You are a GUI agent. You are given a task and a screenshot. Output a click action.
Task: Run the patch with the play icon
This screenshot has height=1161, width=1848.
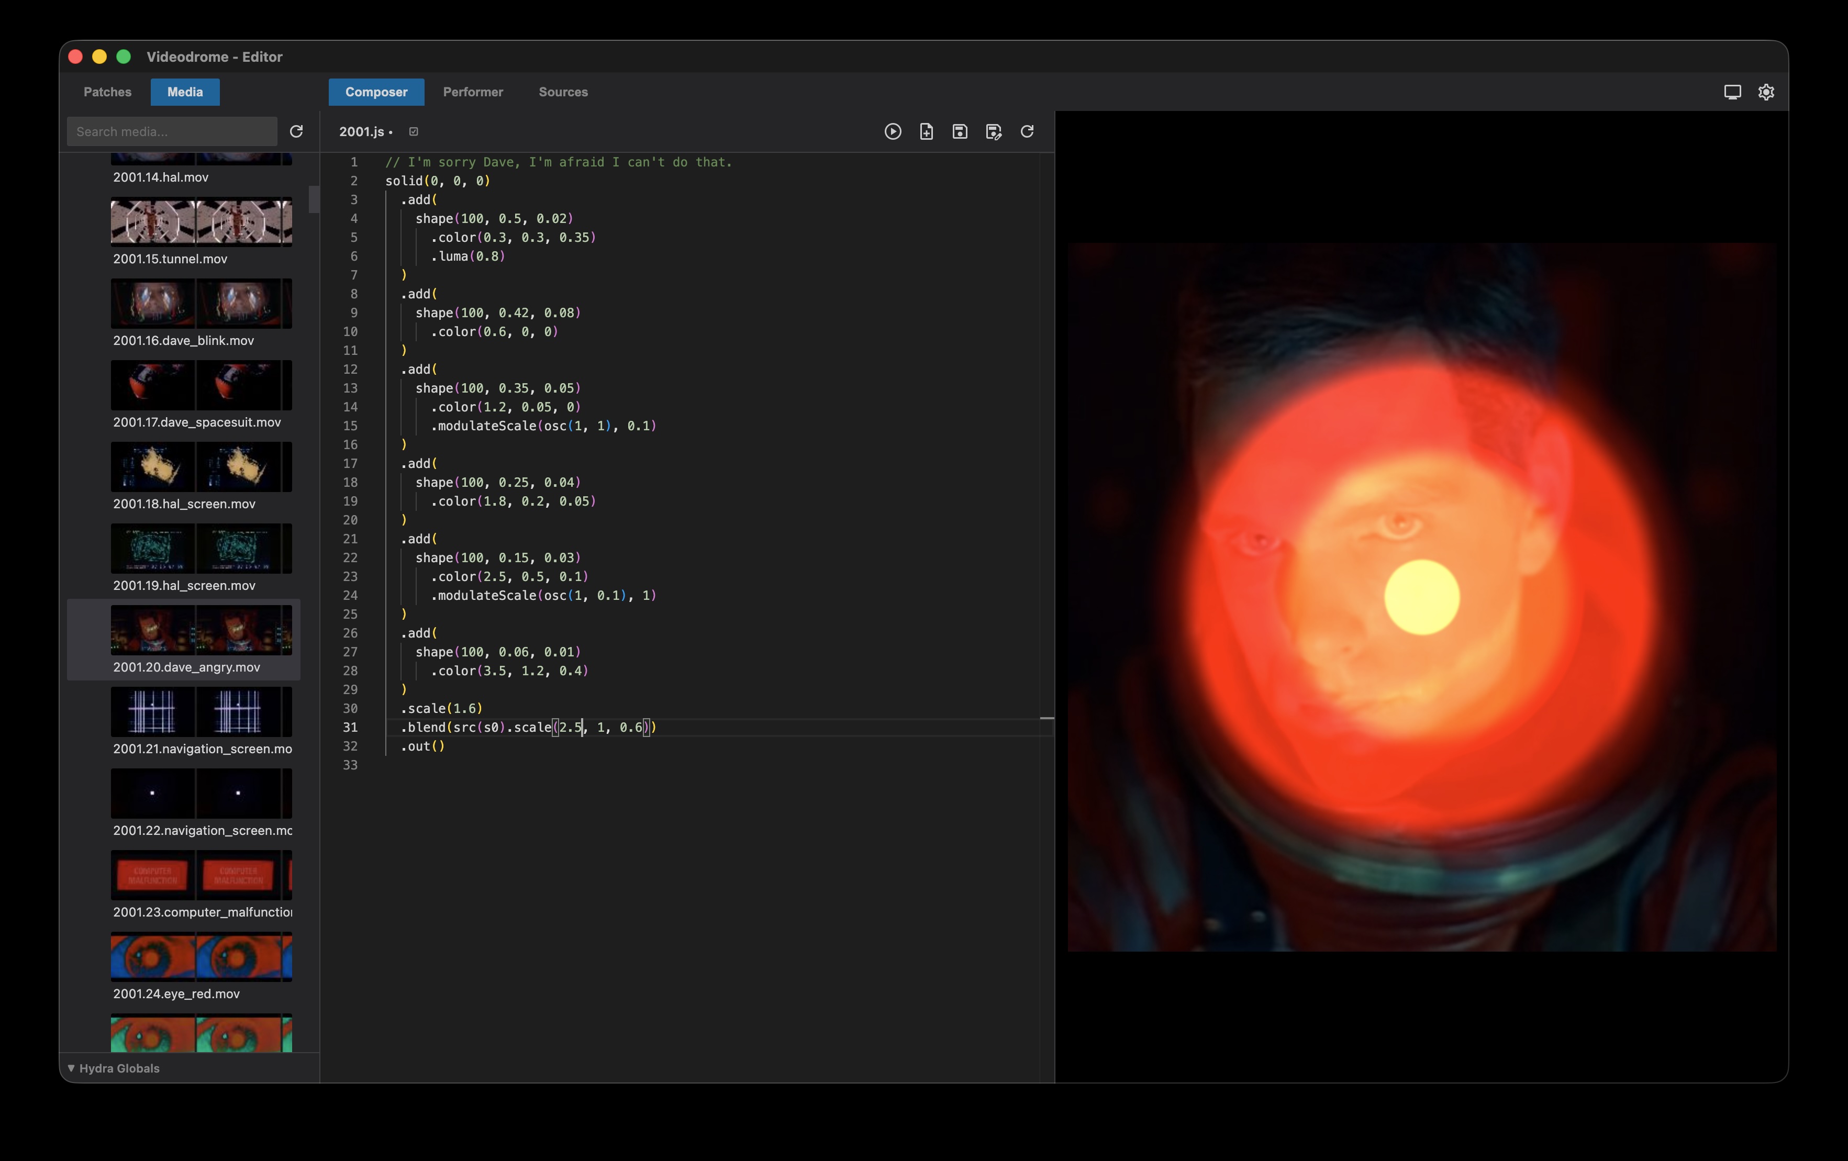893,131
